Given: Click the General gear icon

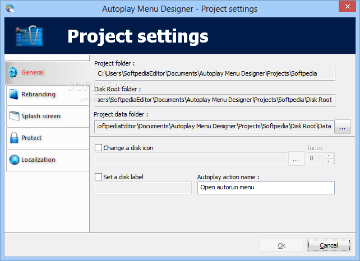Looking at the screenshot, I should (13, 72).
